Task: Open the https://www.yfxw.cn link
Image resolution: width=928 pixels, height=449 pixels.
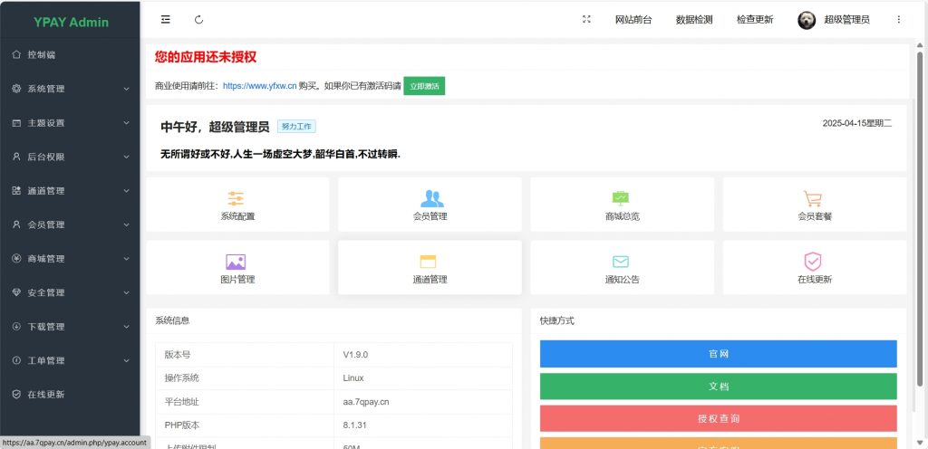Action: pyautogui.click(x=259, y=86)
